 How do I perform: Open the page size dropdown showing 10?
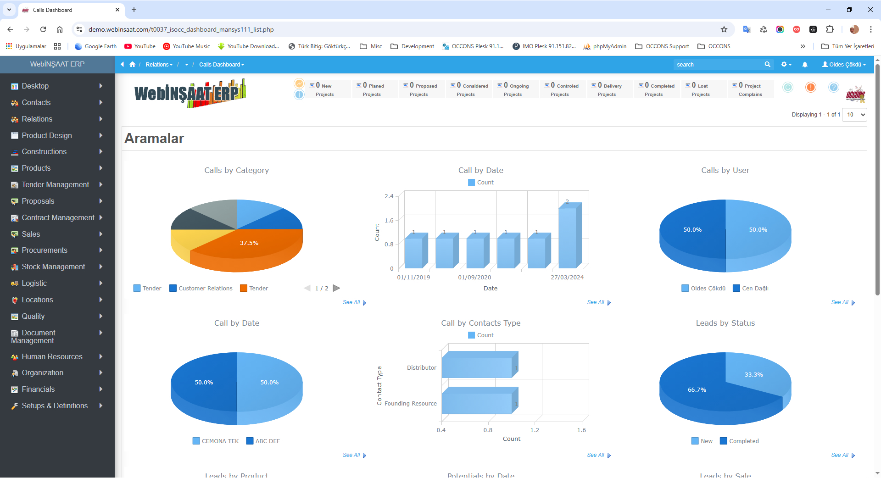point(855,115)
